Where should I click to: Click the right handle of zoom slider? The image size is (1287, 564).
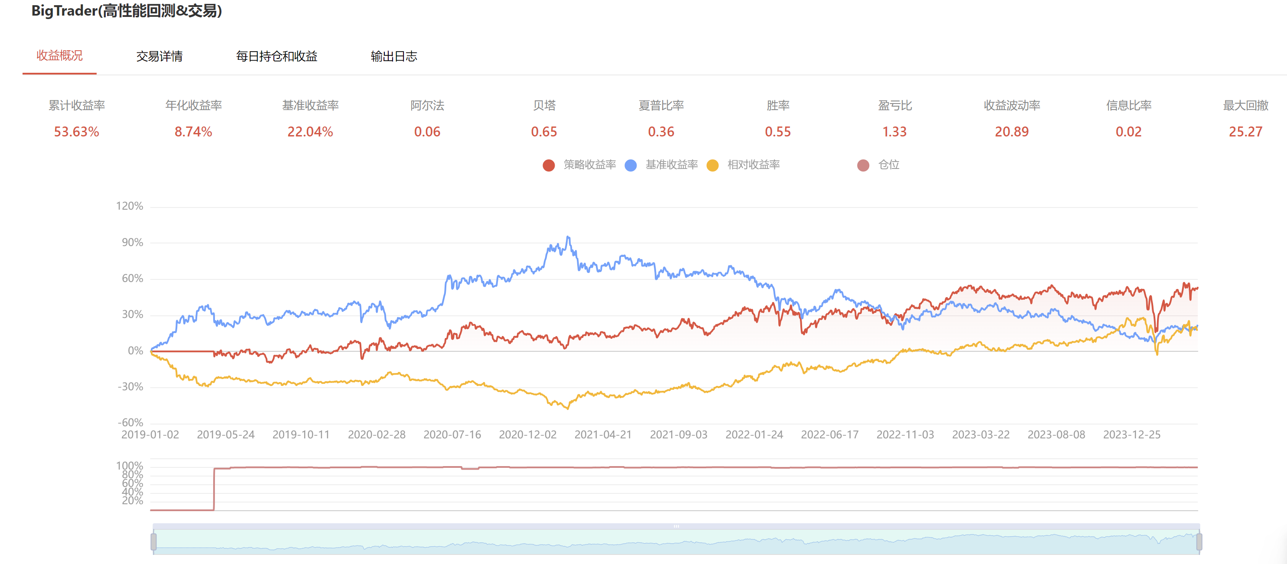pos(1199,541)
